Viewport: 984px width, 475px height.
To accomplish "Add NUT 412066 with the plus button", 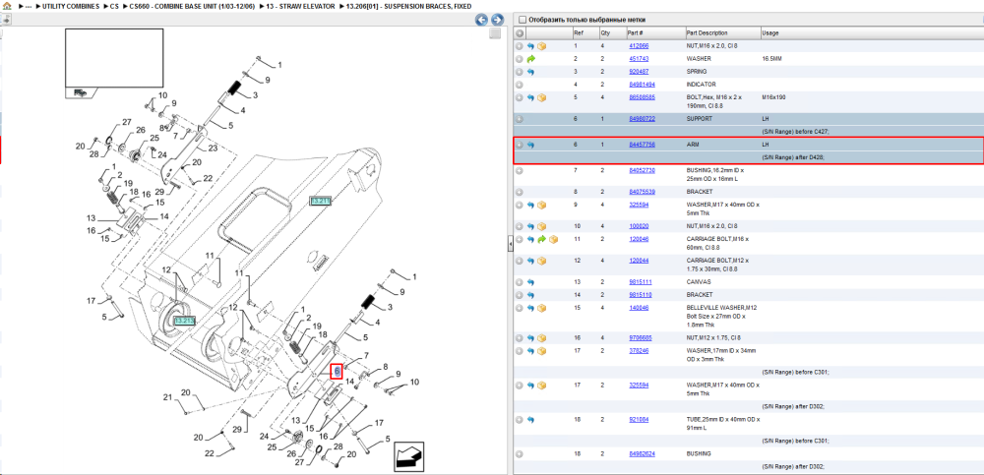I will 519,46.
